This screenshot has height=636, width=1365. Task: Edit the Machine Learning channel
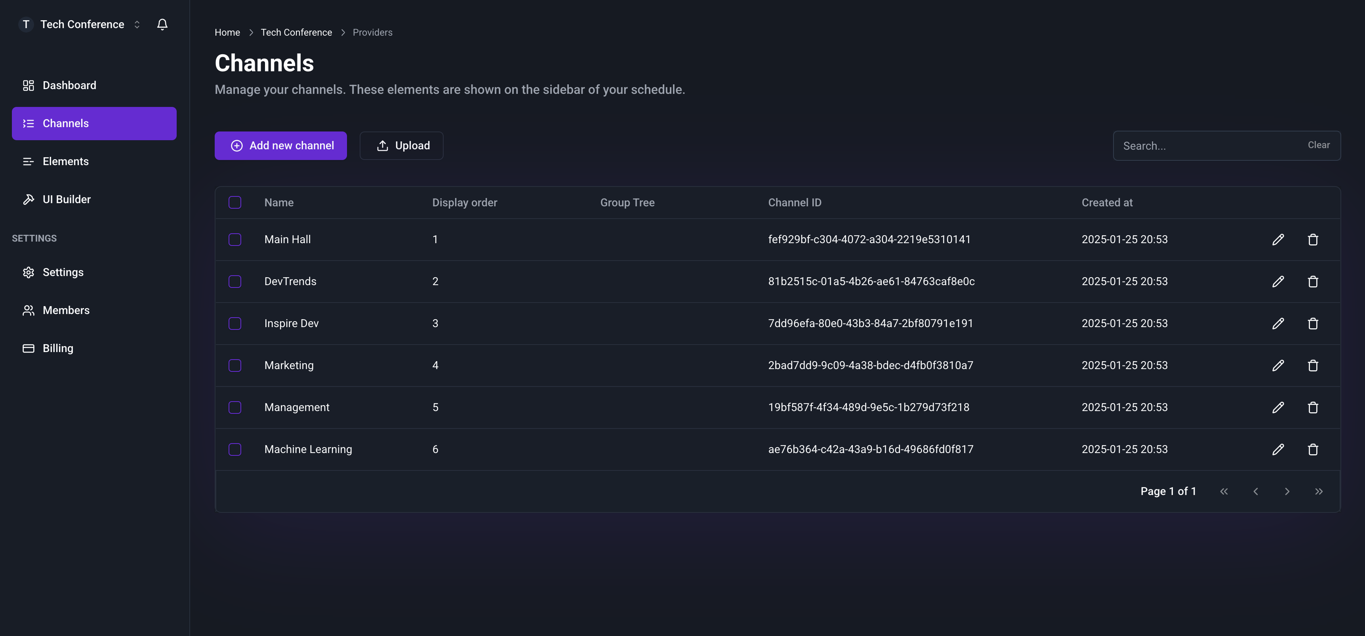click(1277, 449)
